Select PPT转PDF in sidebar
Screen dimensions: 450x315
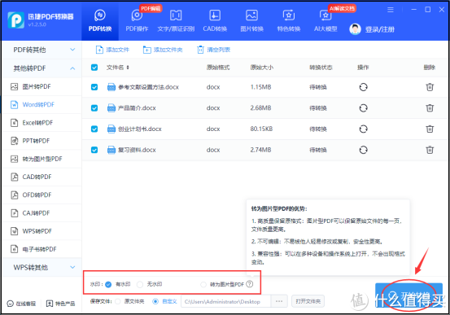click(x=42, y=141)
